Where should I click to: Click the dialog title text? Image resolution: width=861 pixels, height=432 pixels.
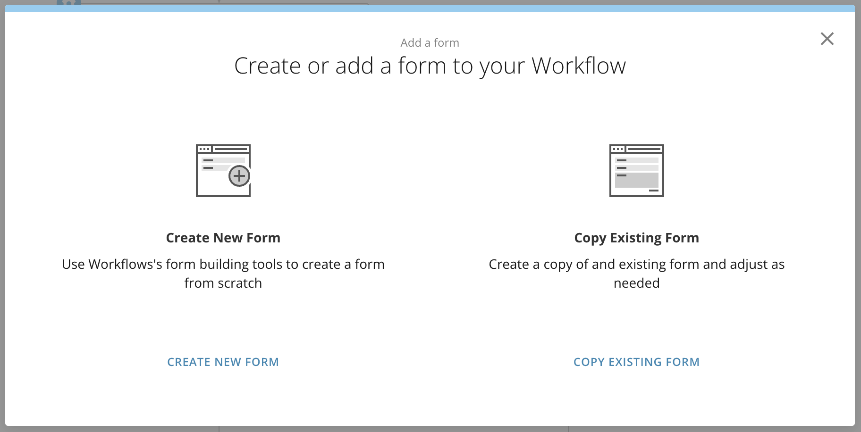(430, 66)
